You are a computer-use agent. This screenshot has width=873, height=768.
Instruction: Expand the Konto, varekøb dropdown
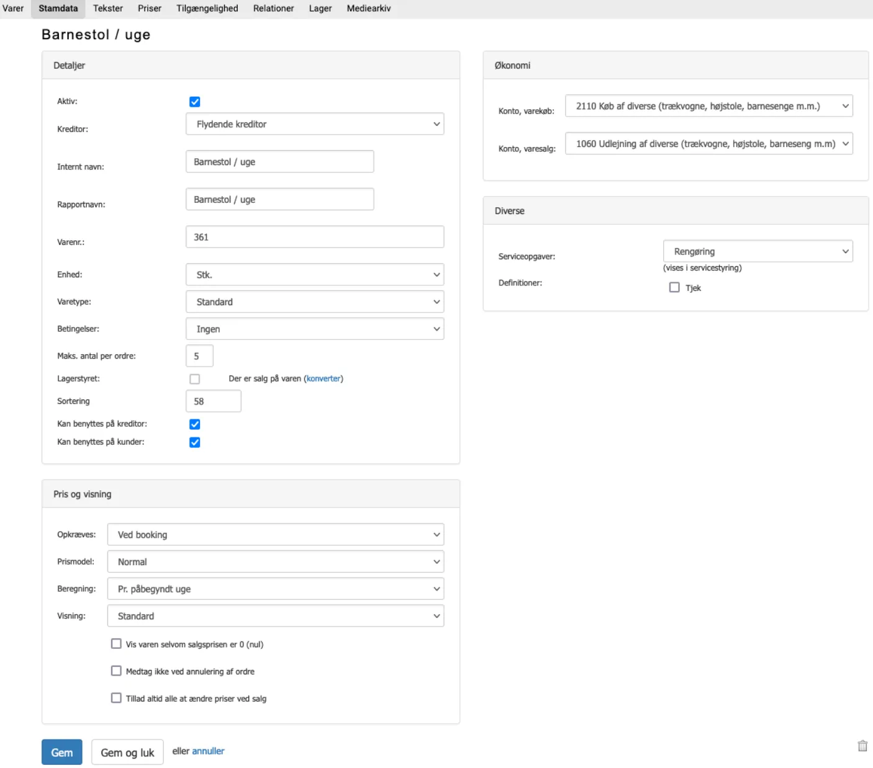708,106
